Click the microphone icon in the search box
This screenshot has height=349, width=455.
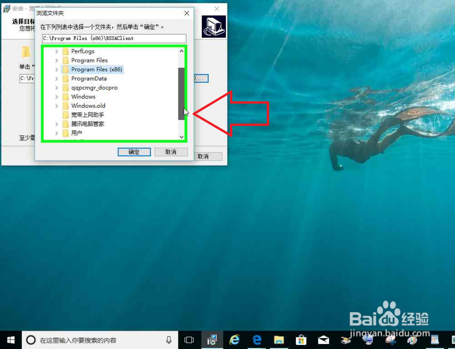(x=169, y=340)
